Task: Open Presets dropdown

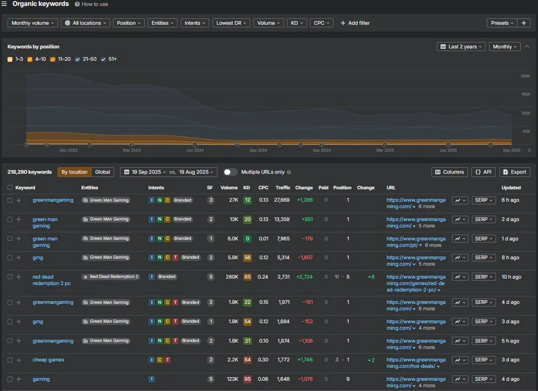Action: [502, 23]
